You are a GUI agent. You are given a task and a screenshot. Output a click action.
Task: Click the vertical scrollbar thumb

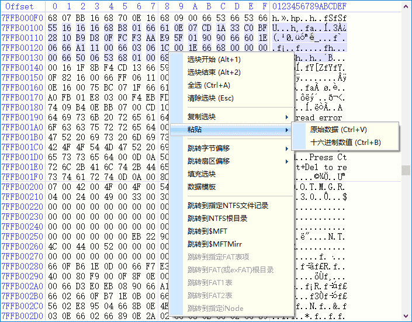click(x=406, y=169)
